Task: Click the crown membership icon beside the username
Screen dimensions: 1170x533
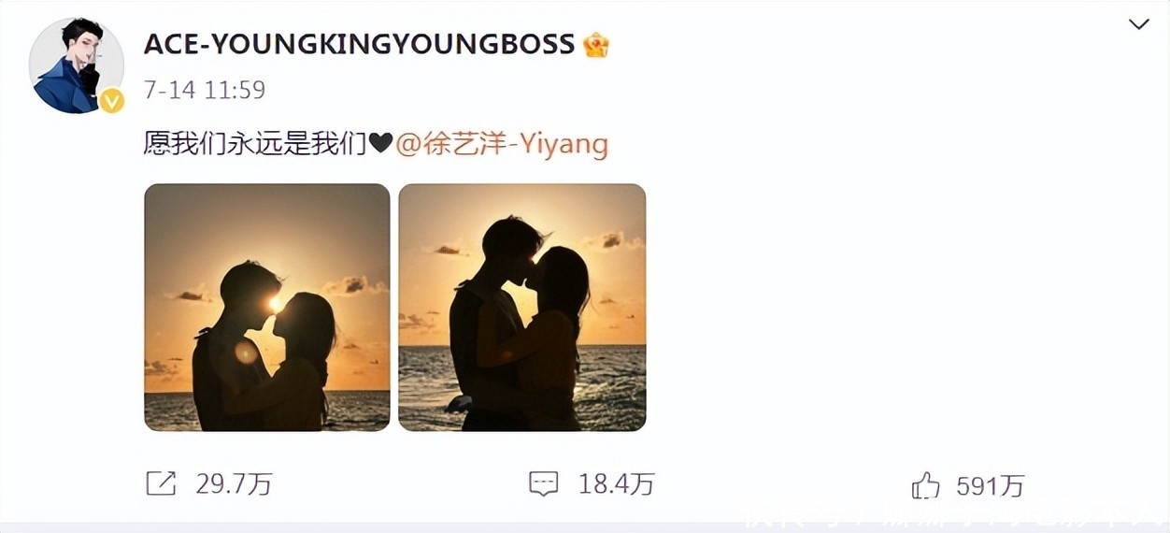Action: [596, 44]
